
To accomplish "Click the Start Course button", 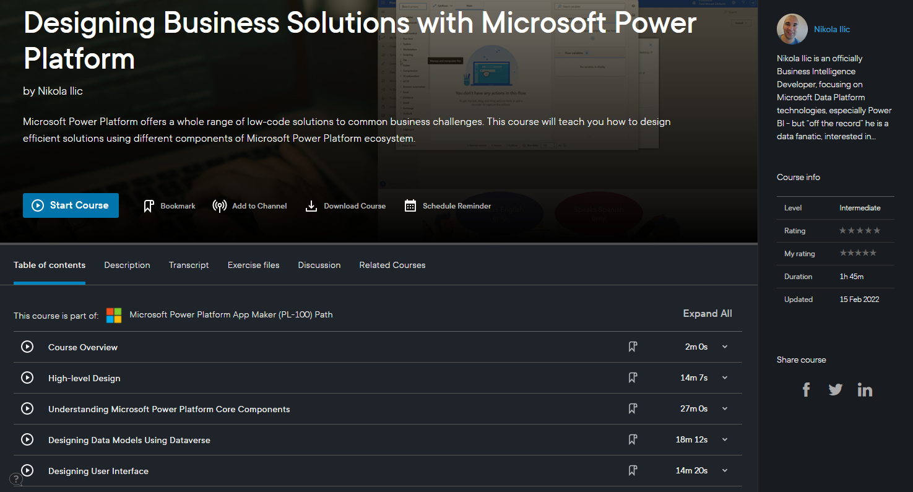I will (71, 205).
